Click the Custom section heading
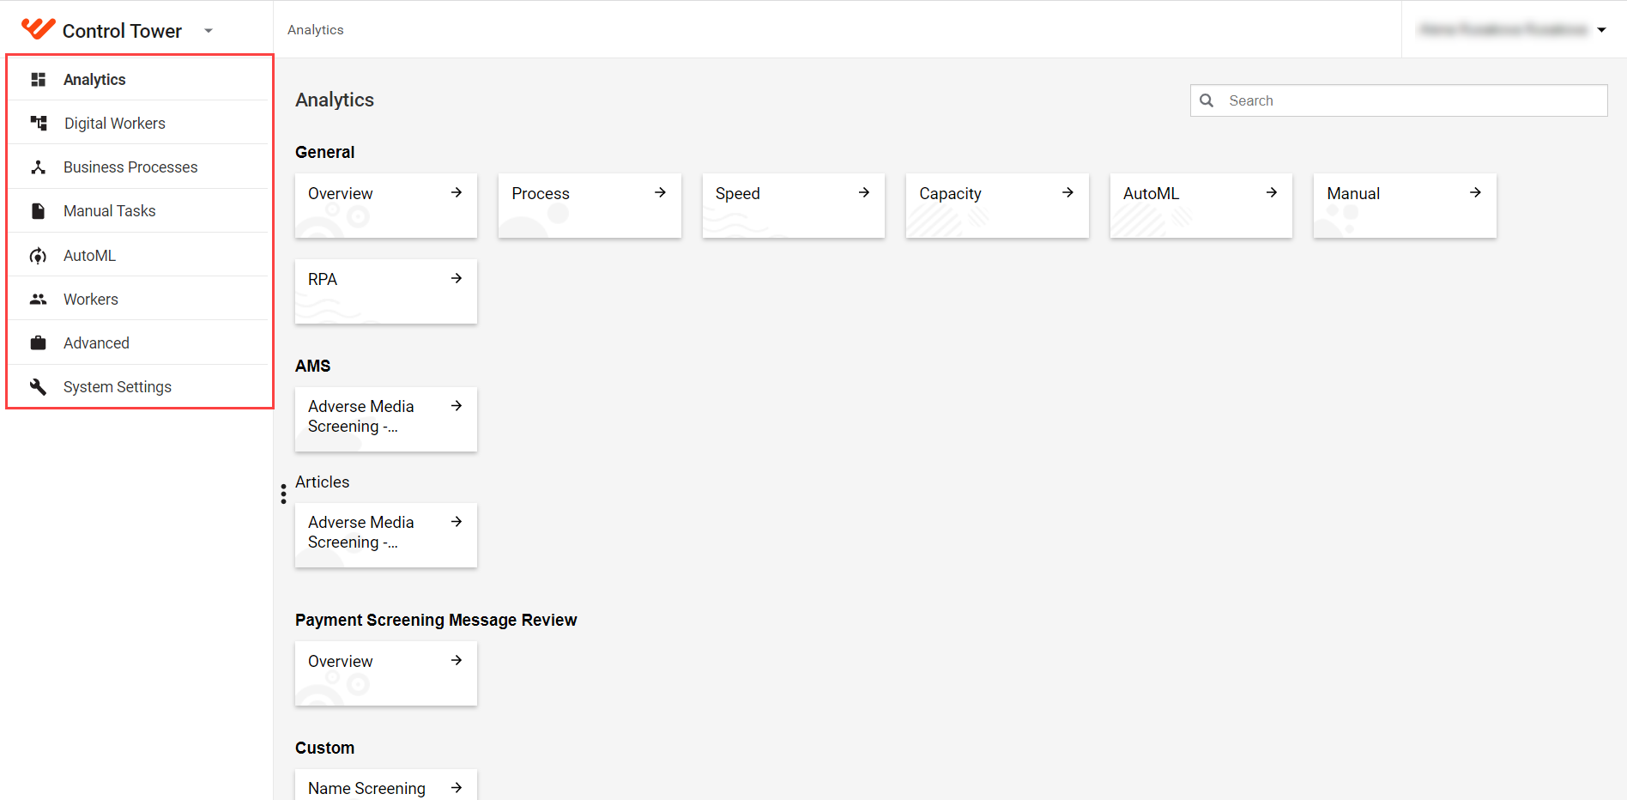Image resolution: width=1627 pixels, height=800 pixels. (x=324, y=748)
